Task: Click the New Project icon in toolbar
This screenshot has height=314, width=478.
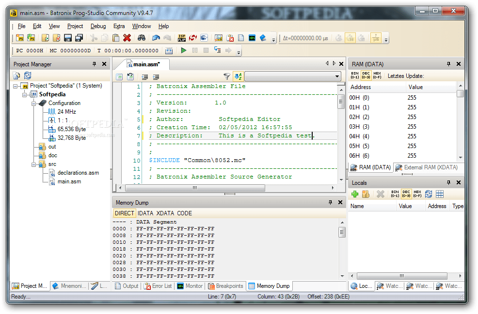Action: pyautogui.click(x=20, y=38)
